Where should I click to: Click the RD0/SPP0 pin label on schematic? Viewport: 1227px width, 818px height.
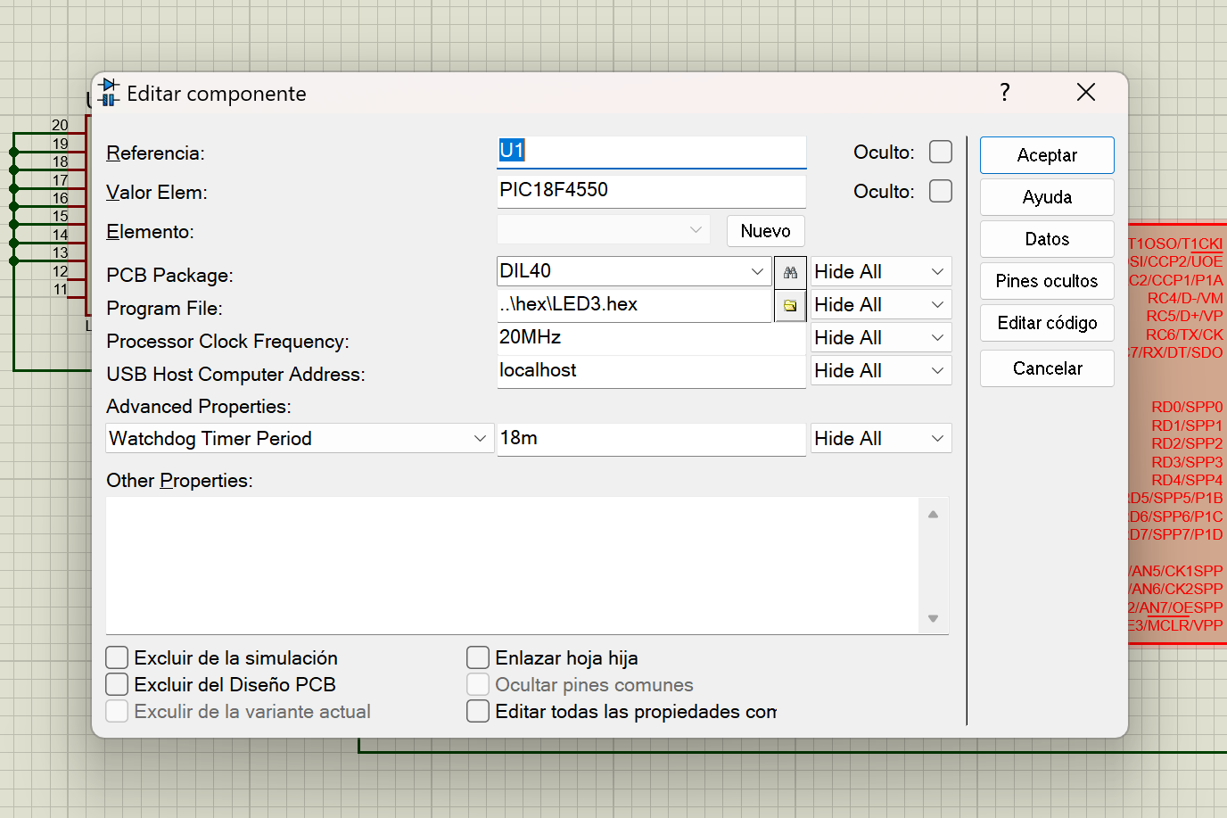pyautogui.click(x=1187, y=407)
